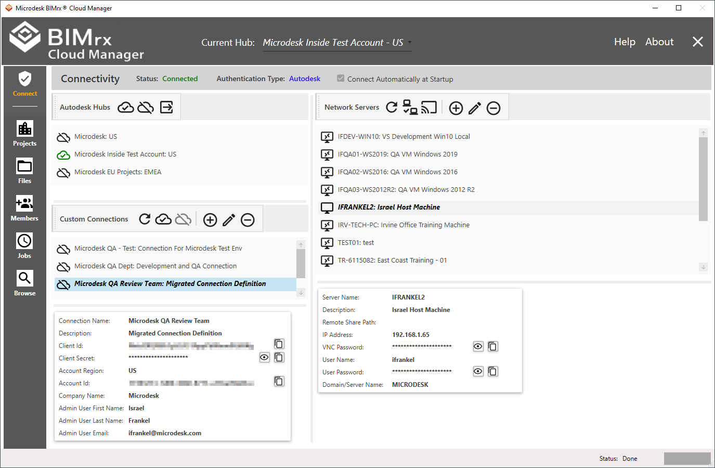Viewport: 715px width, 468px height.
Task: Click ifrankel@microdesk.com email value
Action: 165,433
